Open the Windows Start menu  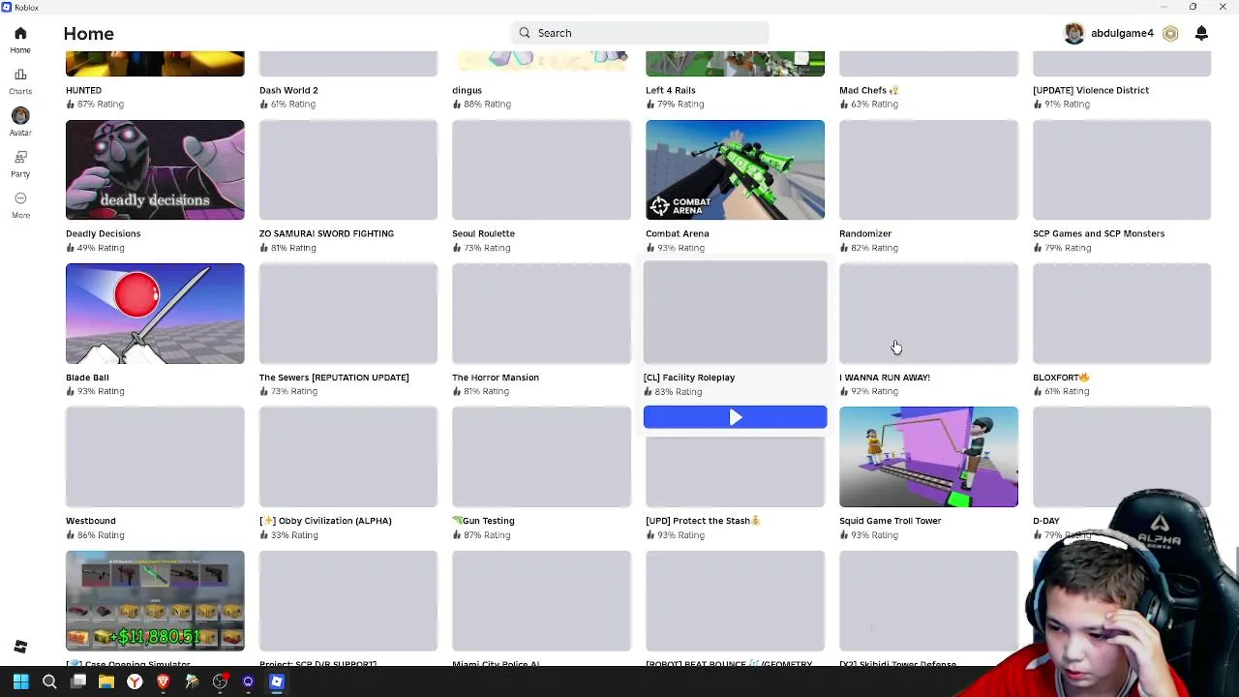(x=20, y=682)
